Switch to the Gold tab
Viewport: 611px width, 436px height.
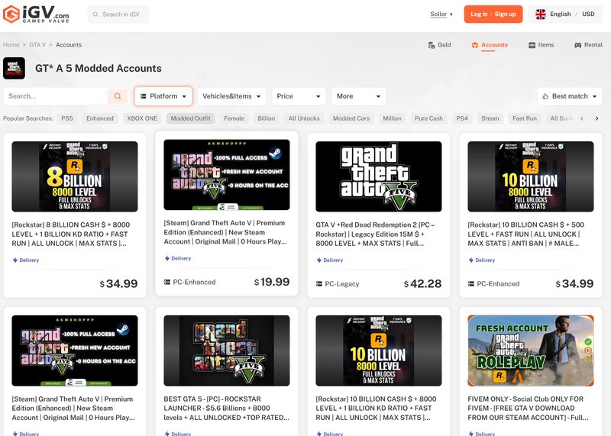pyautogui.click(x=440, y=45)
